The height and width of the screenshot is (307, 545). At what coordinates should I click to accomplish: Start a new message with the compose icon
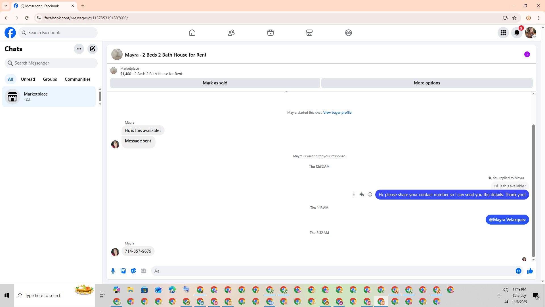93,49
